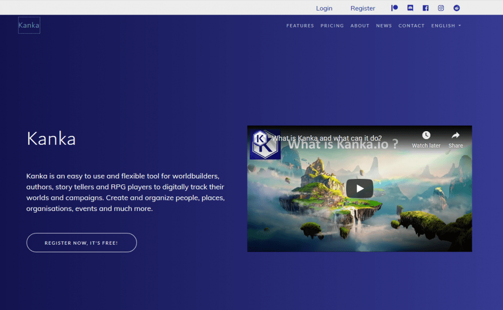Open the Pricing menu item
Screen dimensions: 503x310
point(332,26)
